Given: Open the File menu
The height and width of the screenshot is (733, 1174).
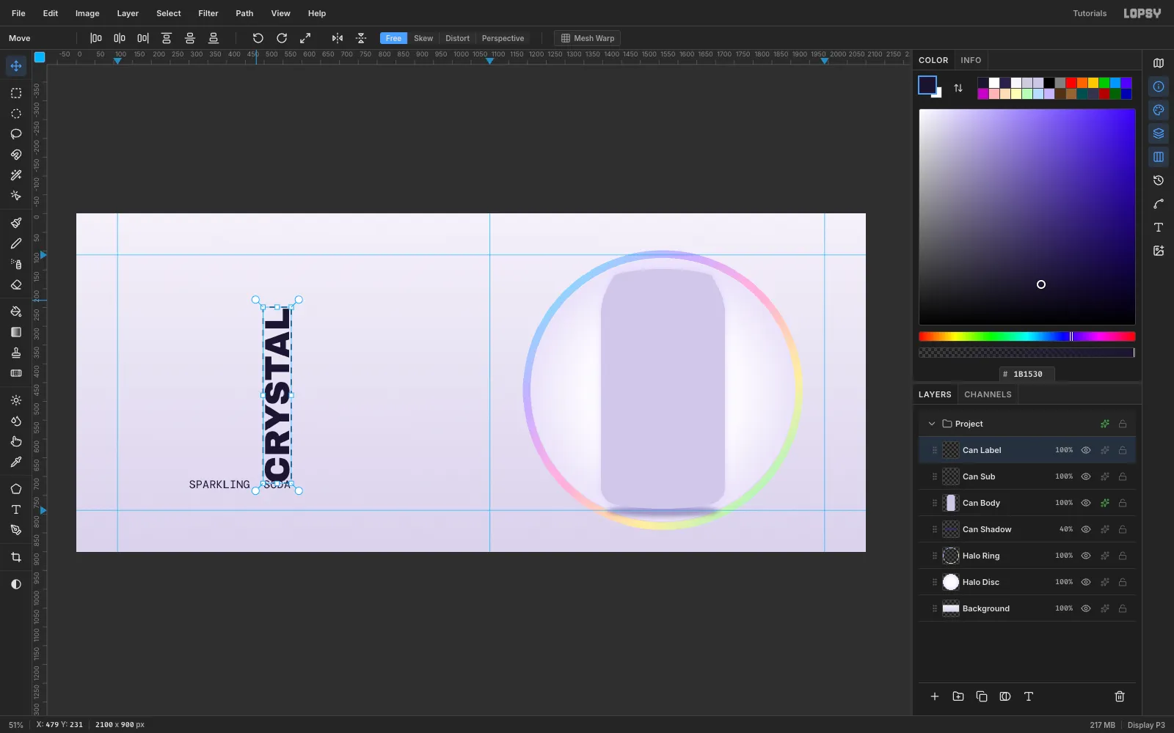Looking at the screenshot, I should (18, 13).
